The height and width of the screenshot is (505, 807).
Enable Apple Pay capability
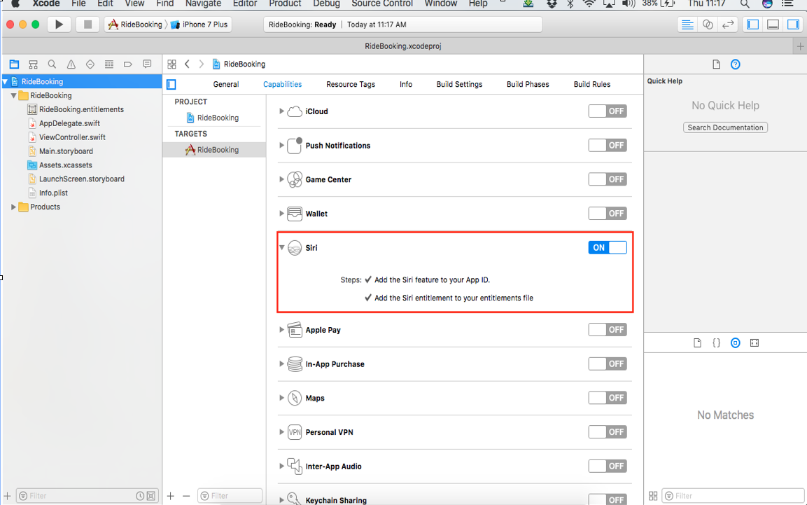[x=608, y=329]
